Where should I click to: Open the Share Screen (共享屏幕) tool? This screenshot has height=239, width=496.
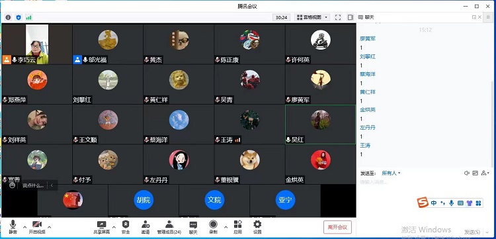[102, 227]
